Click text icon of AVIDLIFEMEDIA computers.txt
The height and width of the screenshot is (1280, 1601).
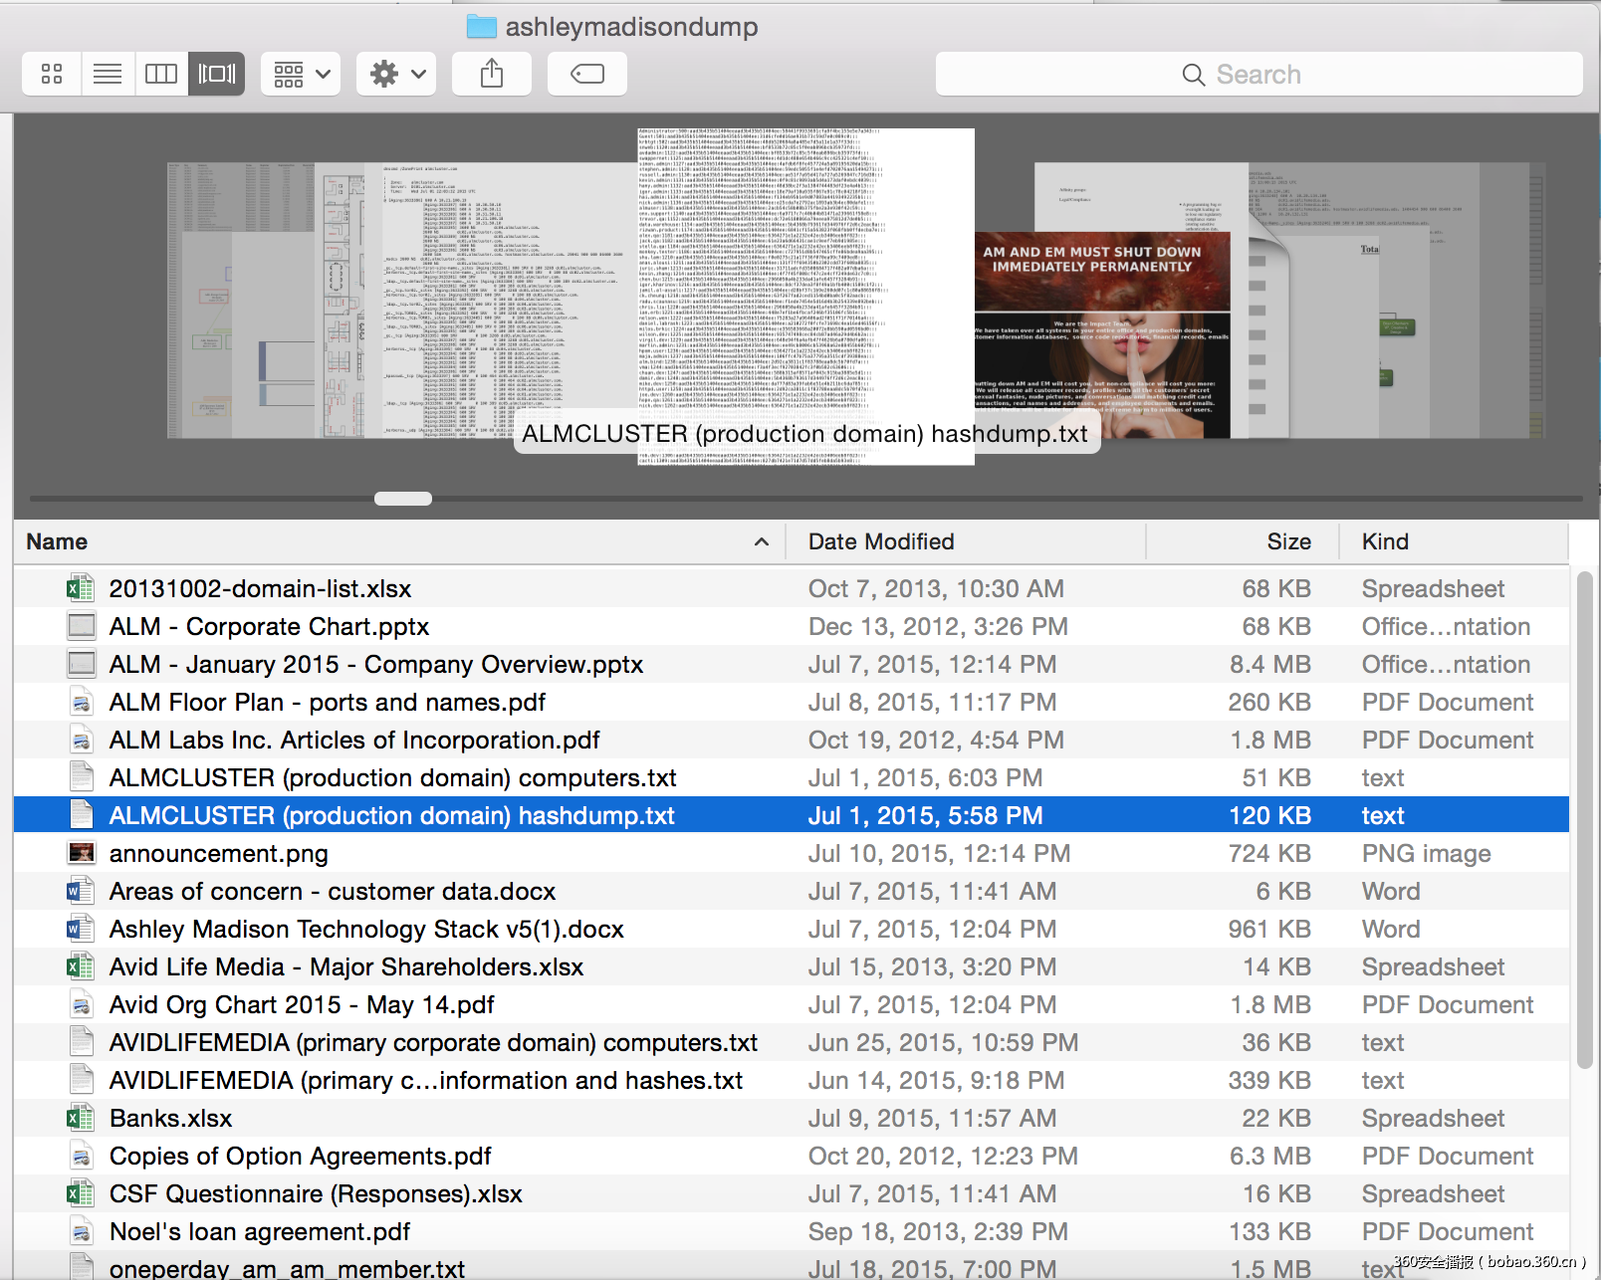[x=81, y=1042]
